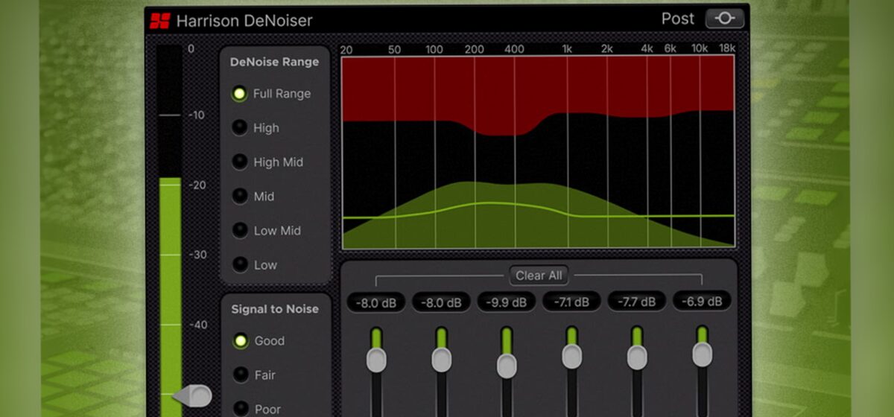This screenshot has width=894, height=417.
Task: Toggle the Post bypass switch
Action: (724, 19)
